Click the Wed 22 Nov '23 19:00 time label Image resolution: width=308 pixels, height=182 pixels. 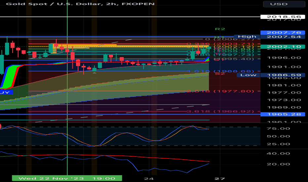(x=67, y=178)
